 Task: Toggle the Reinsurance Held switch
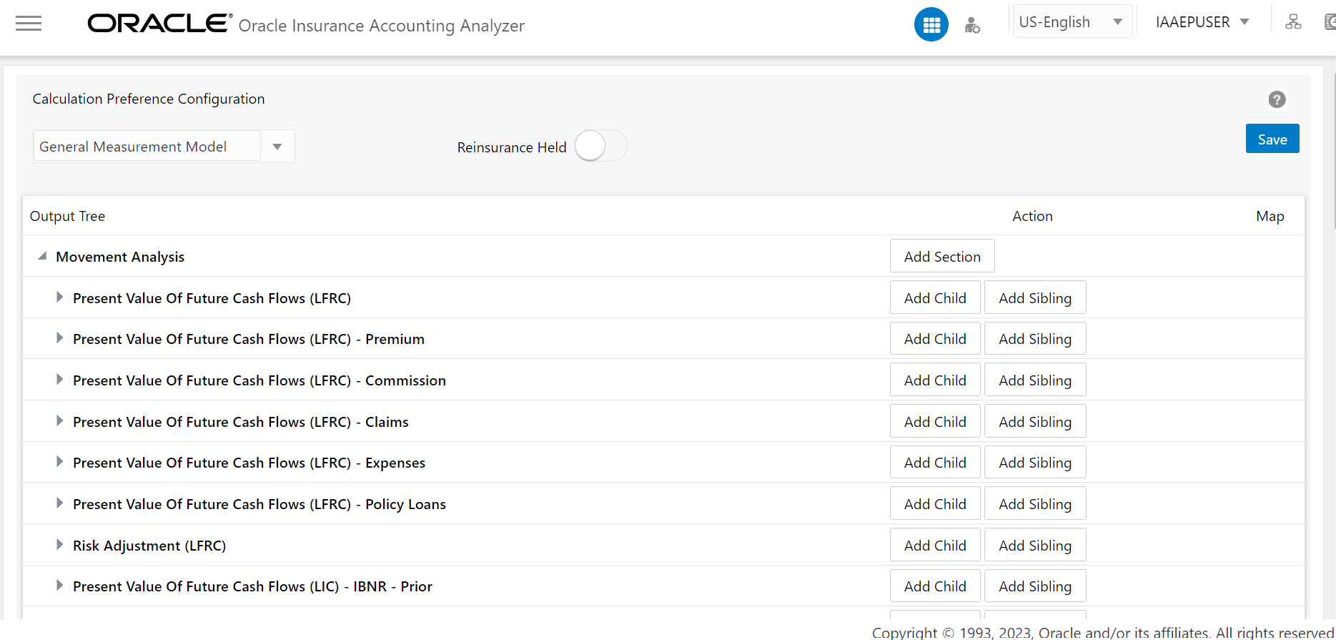pyautogui.click(x=600, y=147)
